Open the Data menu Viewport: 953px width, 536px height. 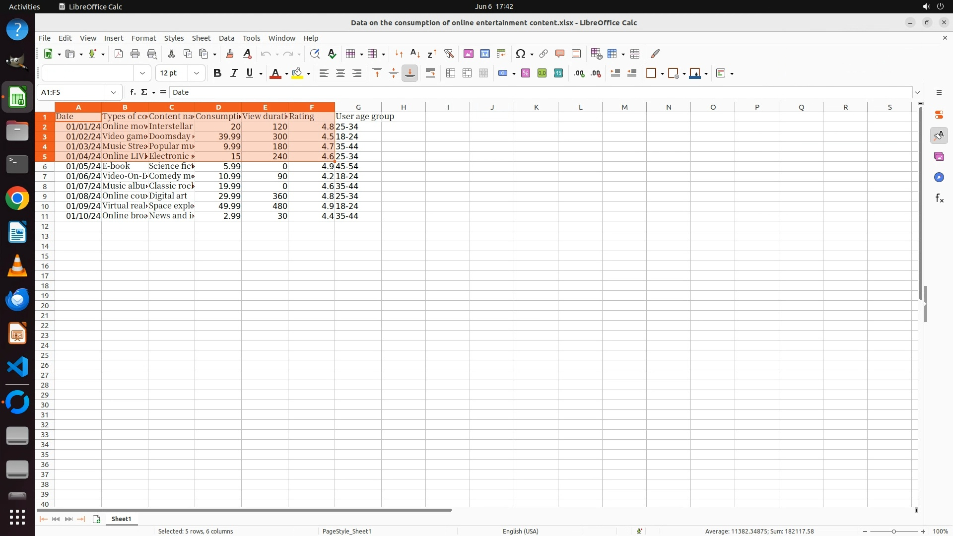coord(226,38)
